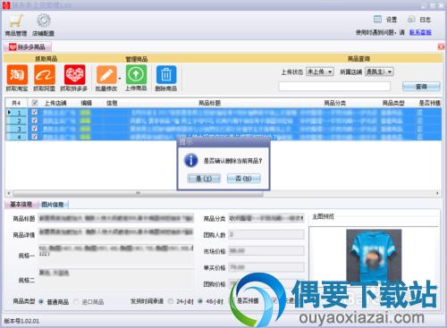
Task: Open 设置 settings icon at top right
Action: pos(377,20)
